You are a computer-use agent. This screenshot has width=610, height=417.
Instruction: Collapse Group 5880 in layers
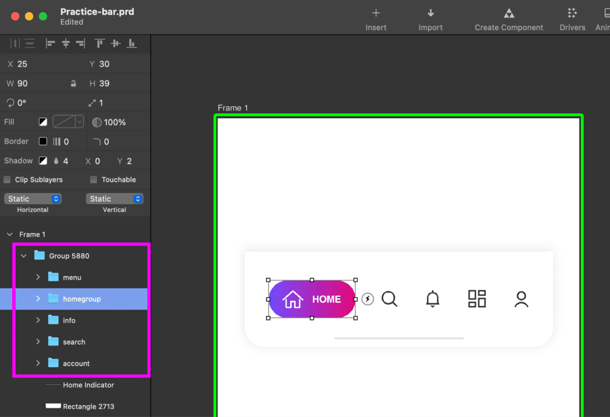click(23, 256)
